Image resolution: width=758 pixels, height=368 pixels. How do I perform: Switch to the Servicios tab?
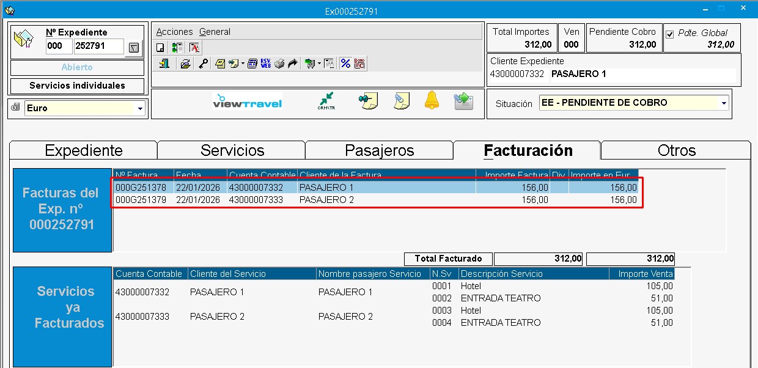point(232,150)
